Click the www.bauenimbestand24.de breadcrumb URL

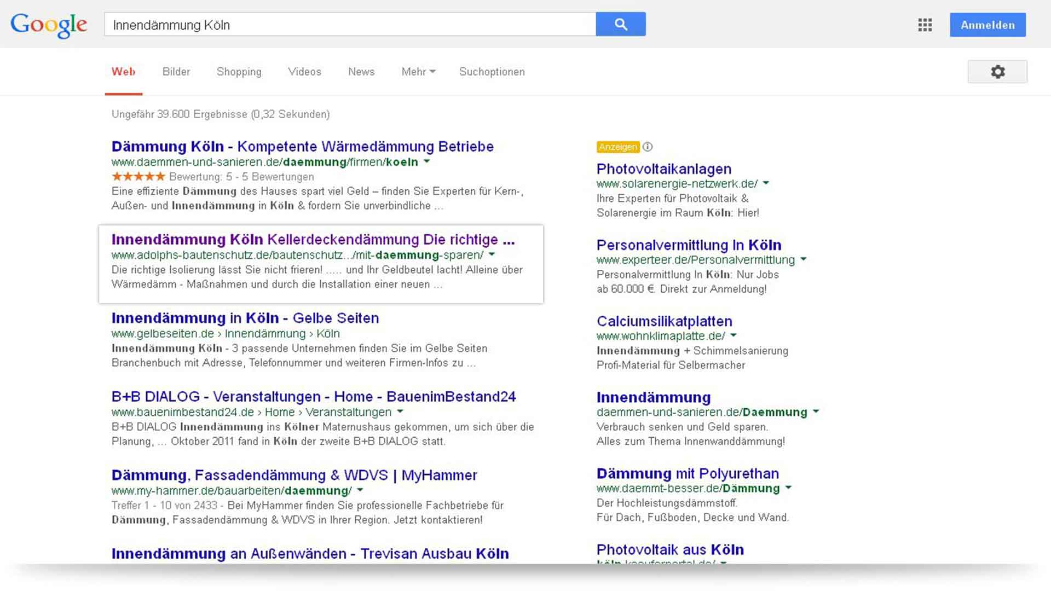click(x=251, y=412)
